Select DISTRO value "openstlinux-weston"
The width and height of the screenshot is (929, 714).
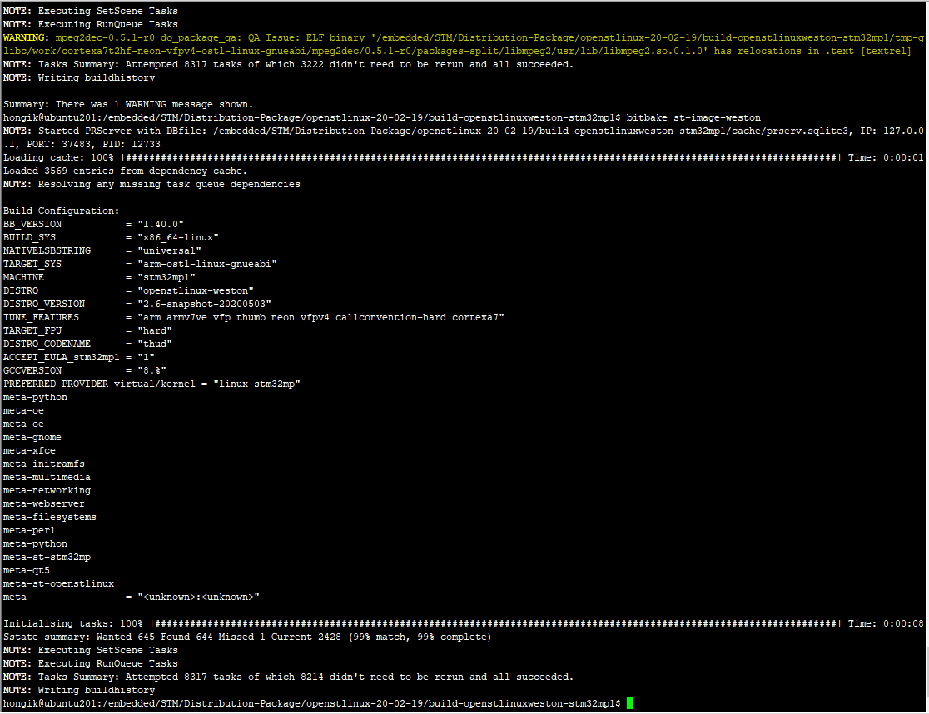click(x=196, y=290)
